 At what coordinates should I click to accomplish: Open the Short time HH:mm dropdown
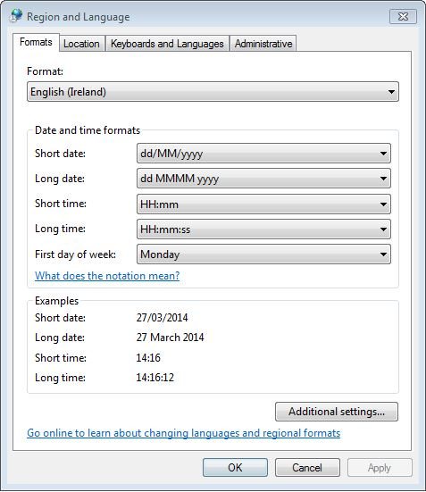(263, 204)
